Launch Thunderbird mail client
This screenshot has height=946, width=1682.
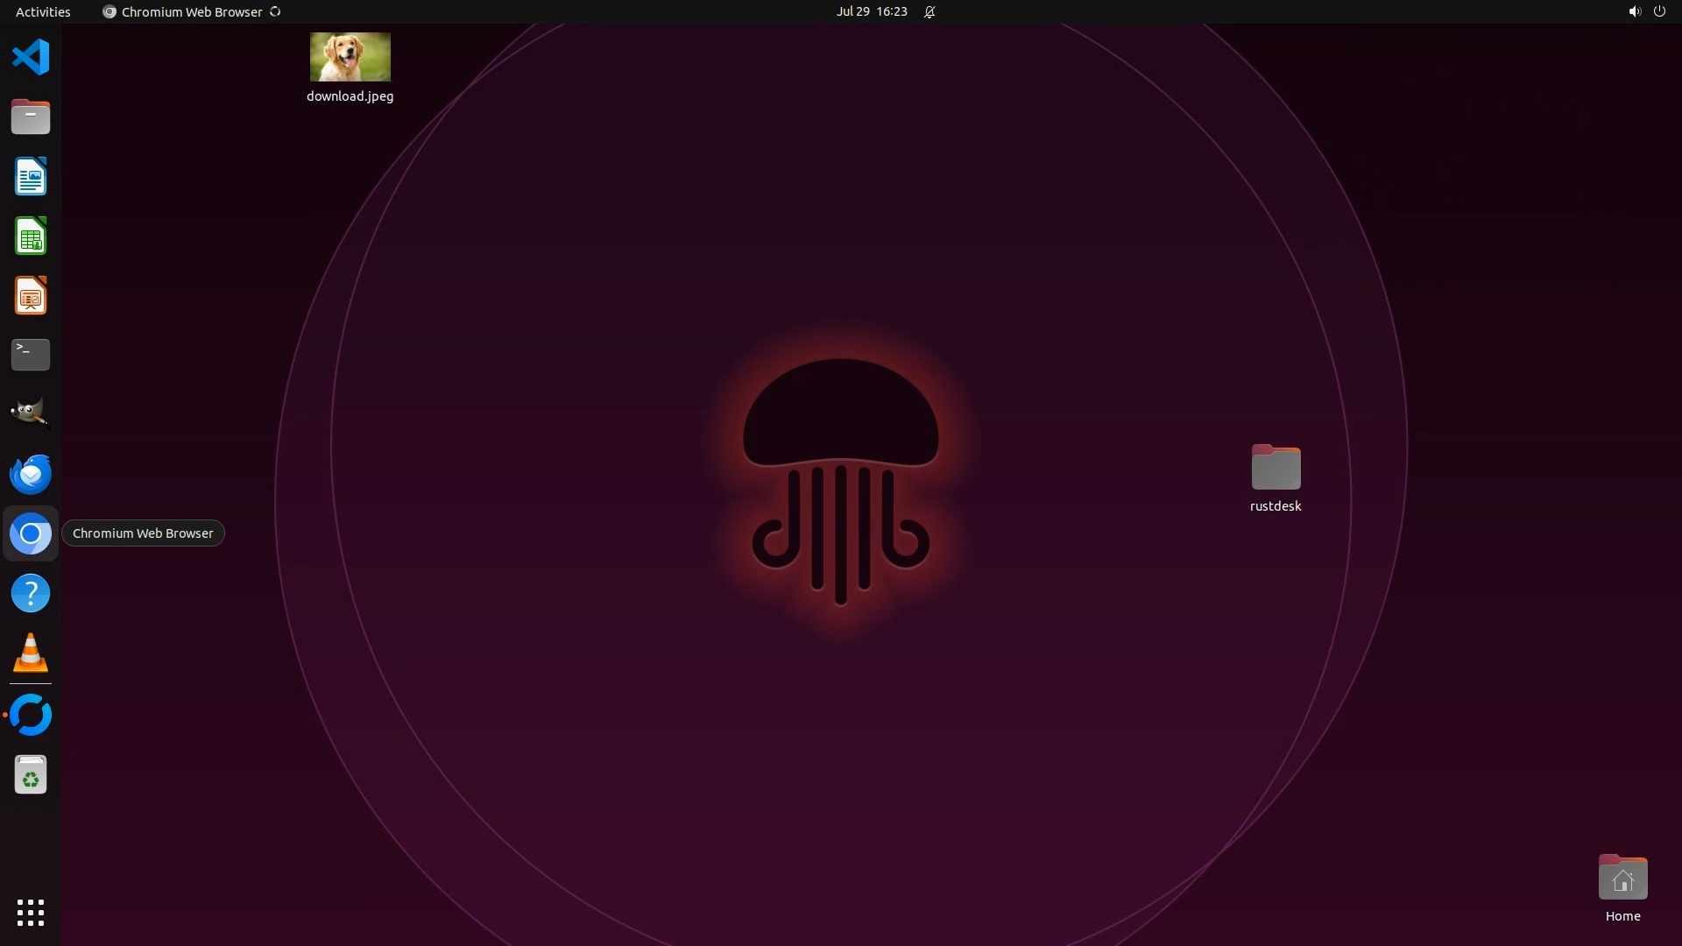(31, 474)
